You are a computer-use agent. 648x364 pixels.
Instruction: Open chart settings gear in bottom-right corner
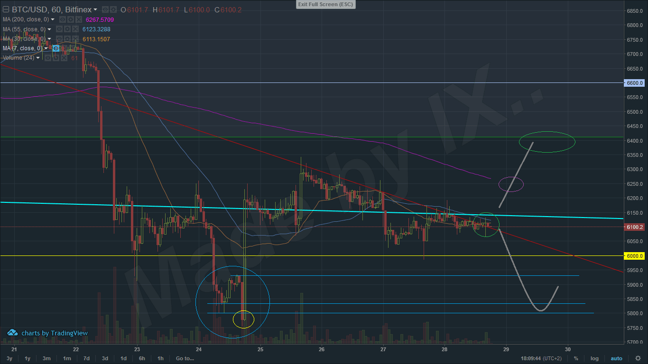[x=638, y=358]
